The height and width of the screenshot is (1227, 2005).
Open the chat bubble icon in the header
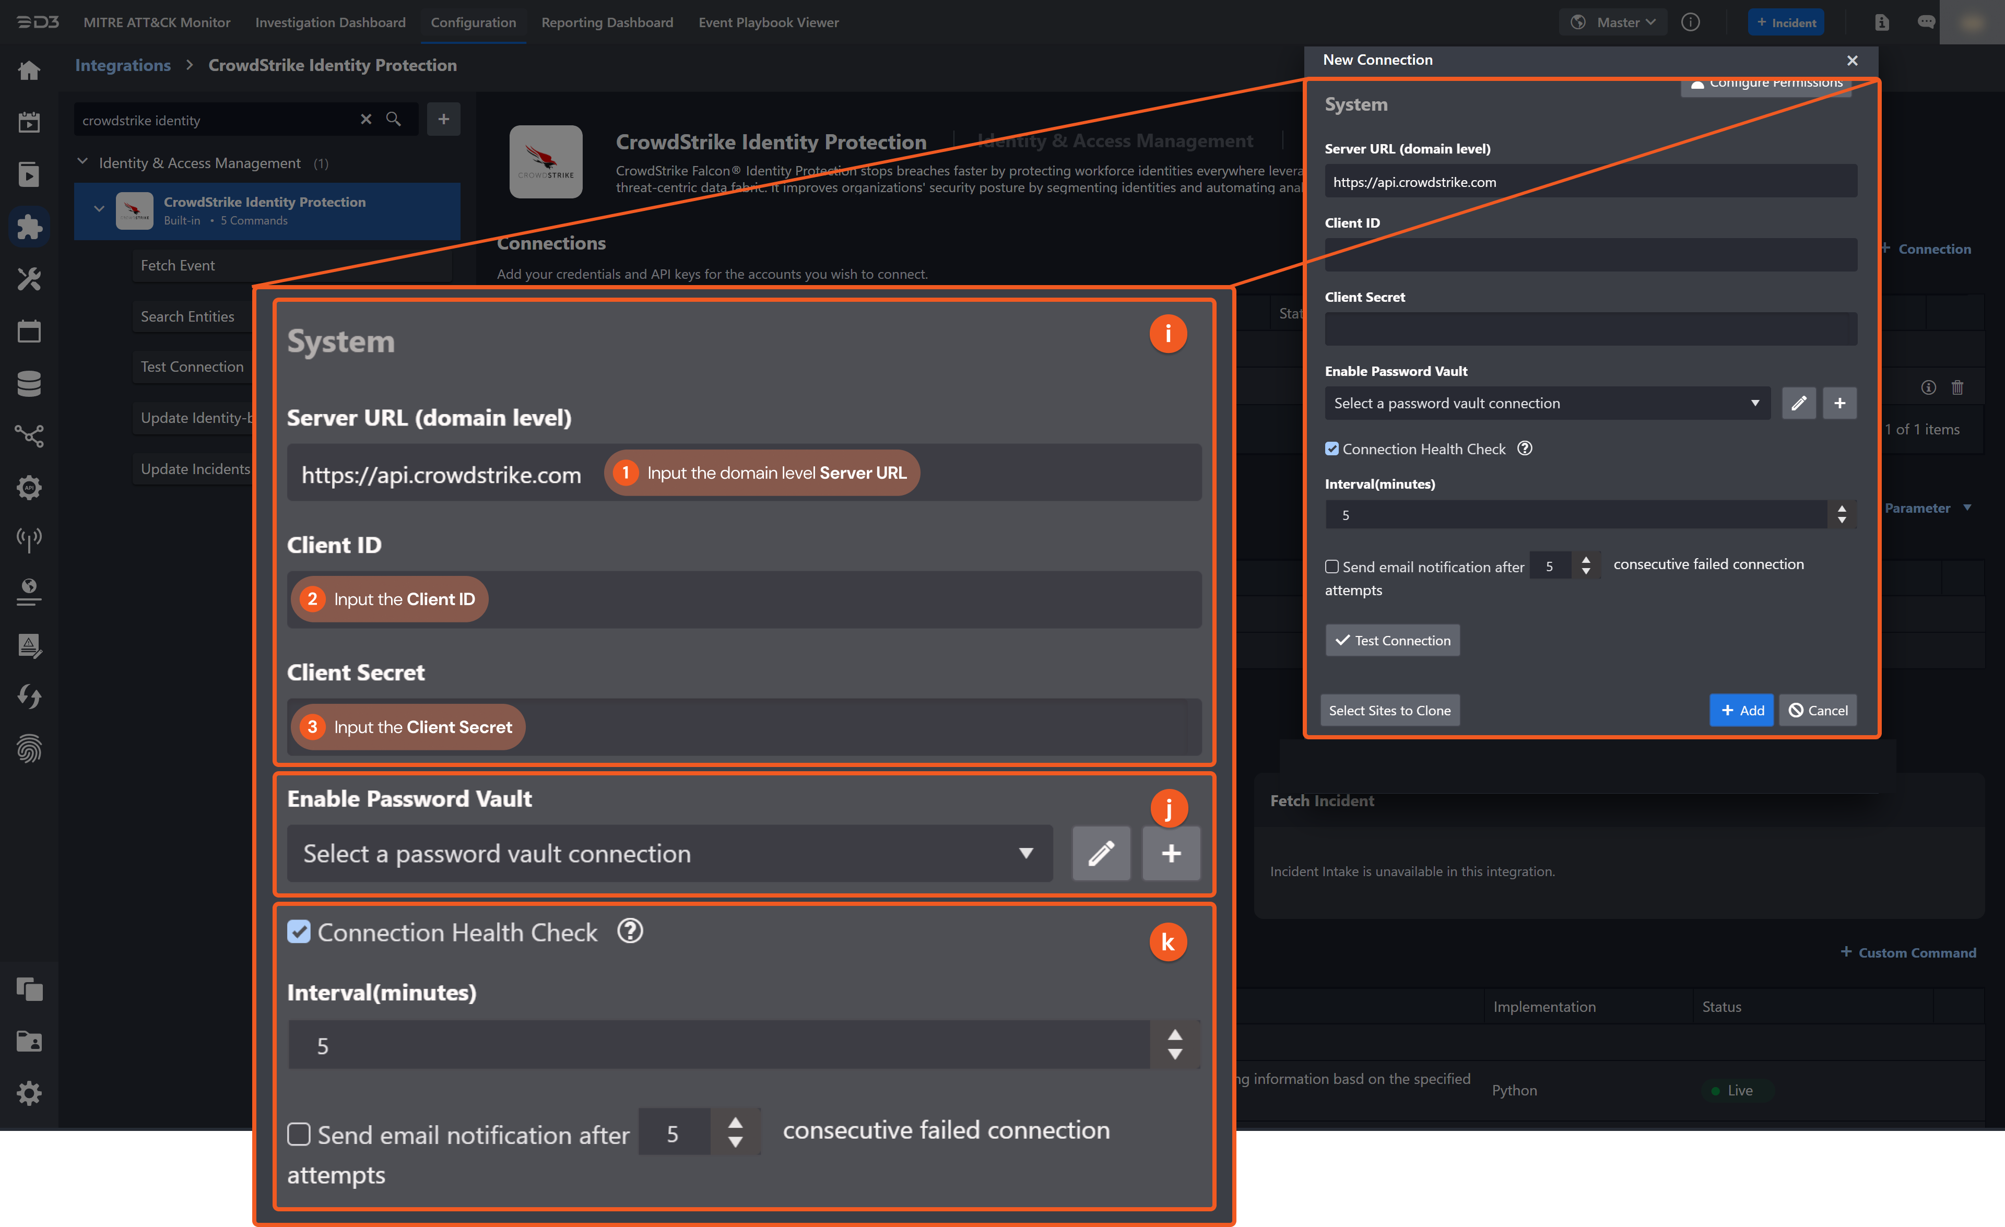[1926, 22]
